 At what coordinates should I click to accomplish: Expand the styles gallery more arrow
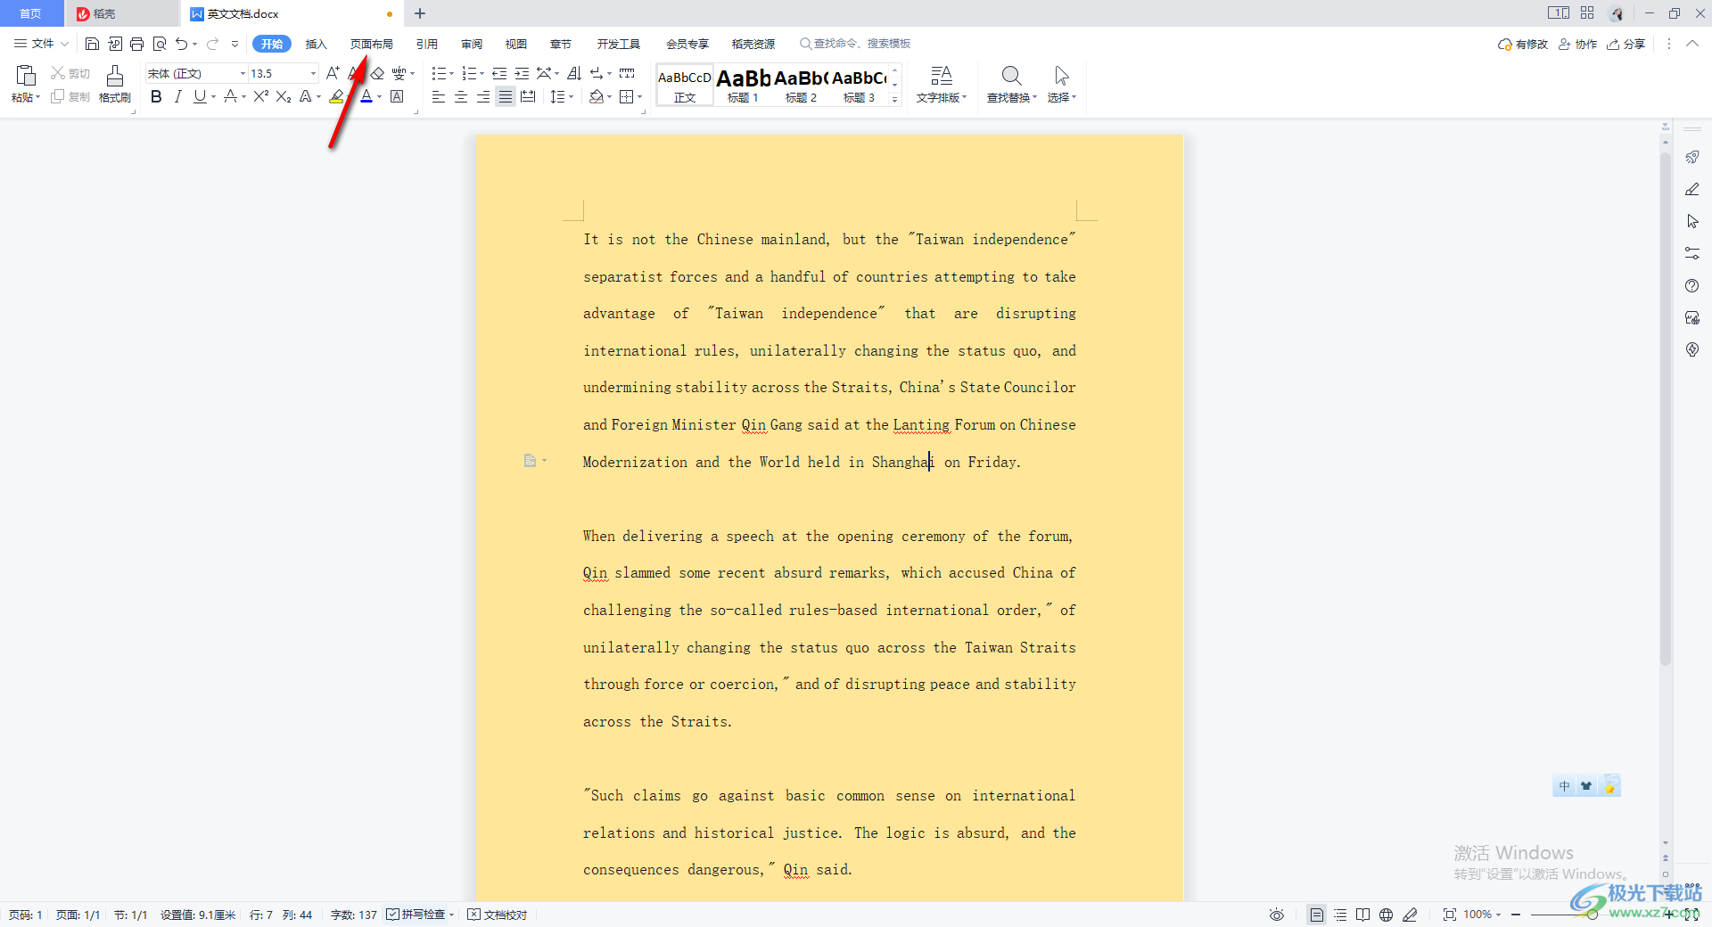click(895, 99)
